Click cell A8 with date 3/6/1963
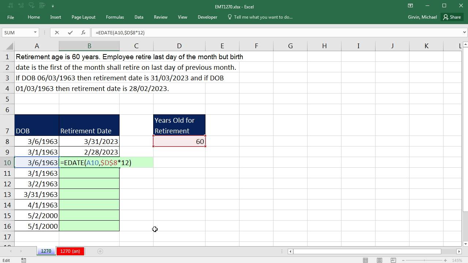 pos(37,141)
